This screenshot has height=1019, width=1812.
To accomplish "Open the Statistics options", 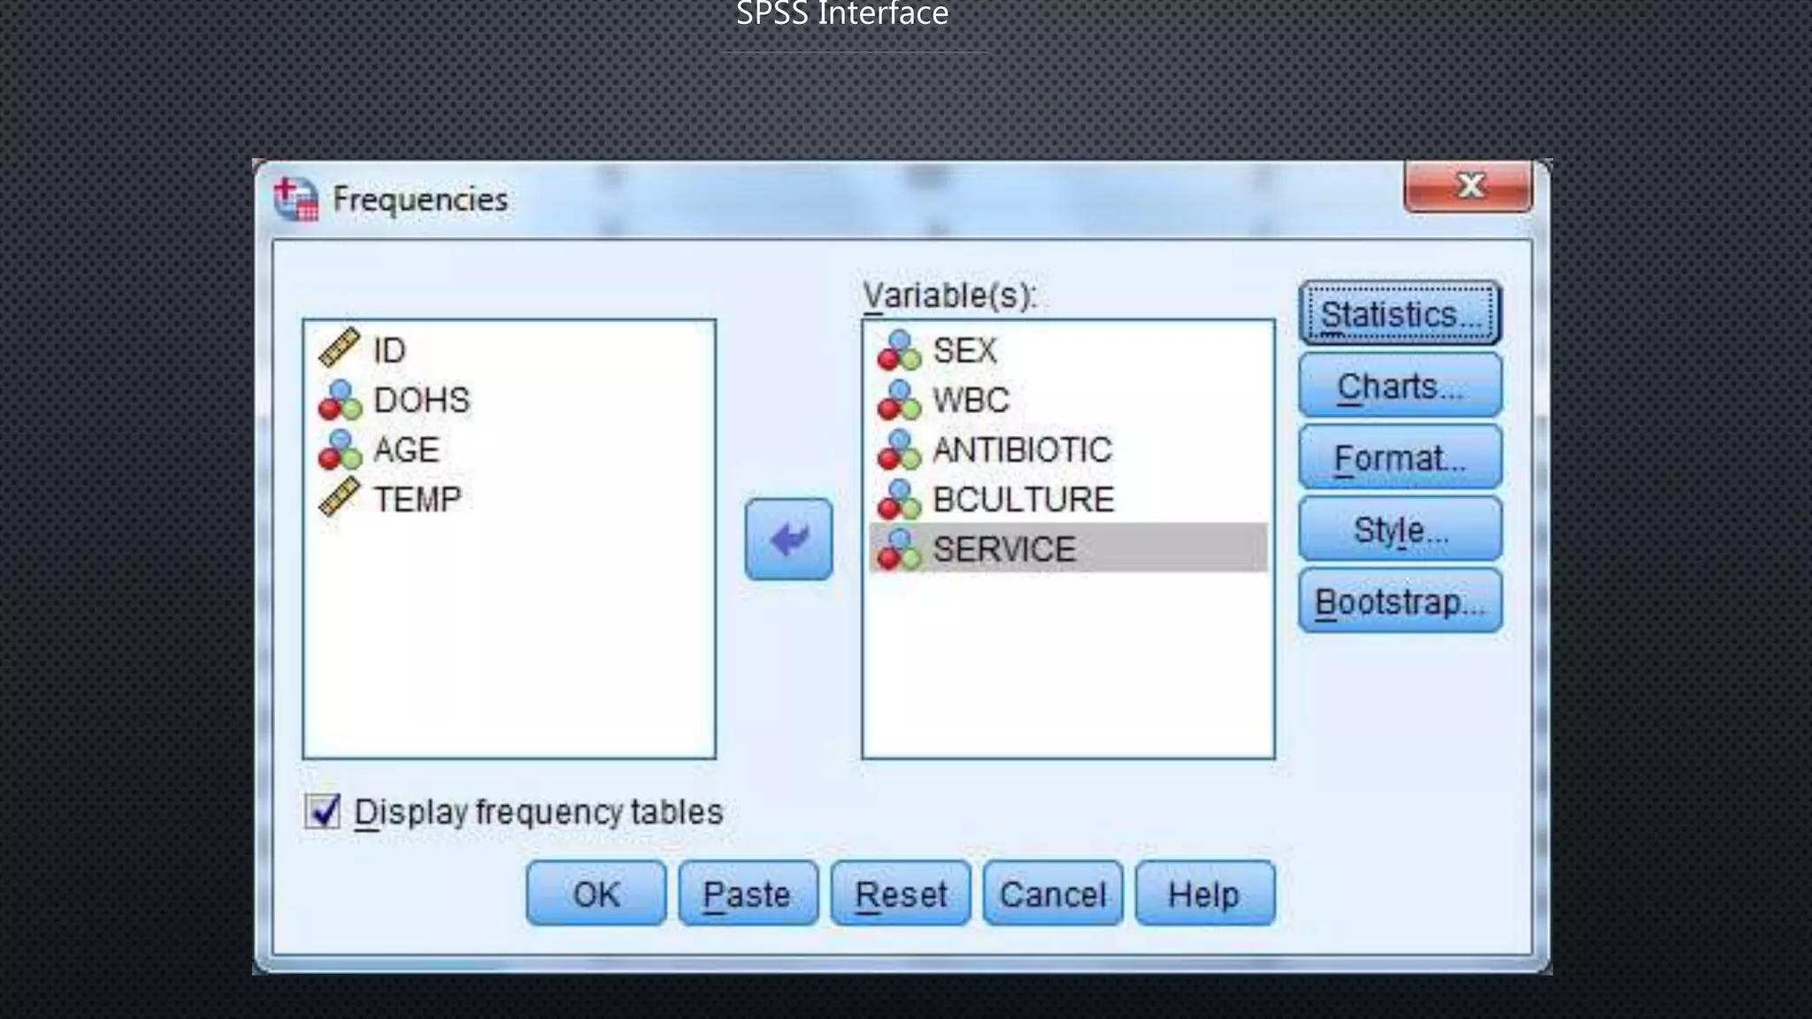I will [1400, 314].
